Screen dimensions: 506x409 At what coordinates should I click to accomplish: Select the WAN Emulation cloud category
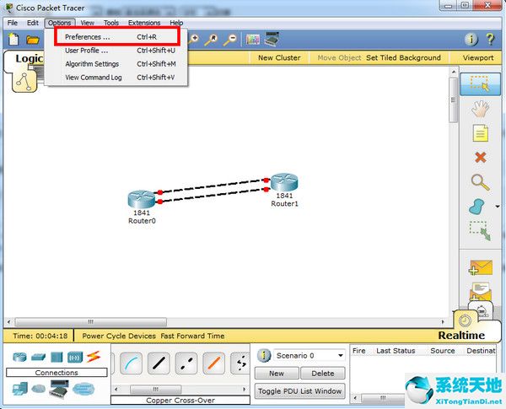[x=39, y=389]
